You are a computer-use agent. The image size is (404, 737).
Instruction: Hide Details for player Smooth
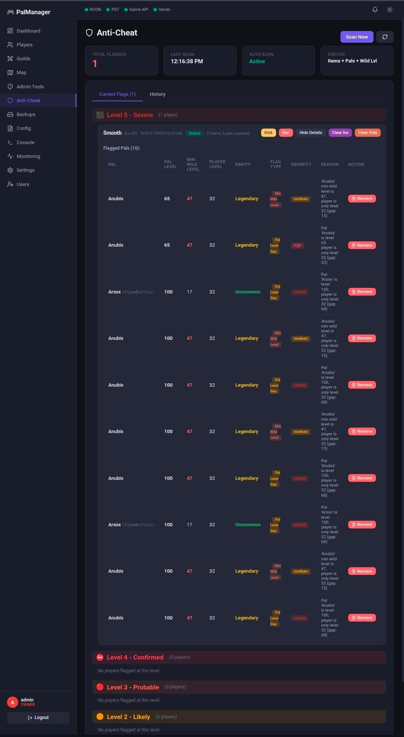(x=310, y=133)
